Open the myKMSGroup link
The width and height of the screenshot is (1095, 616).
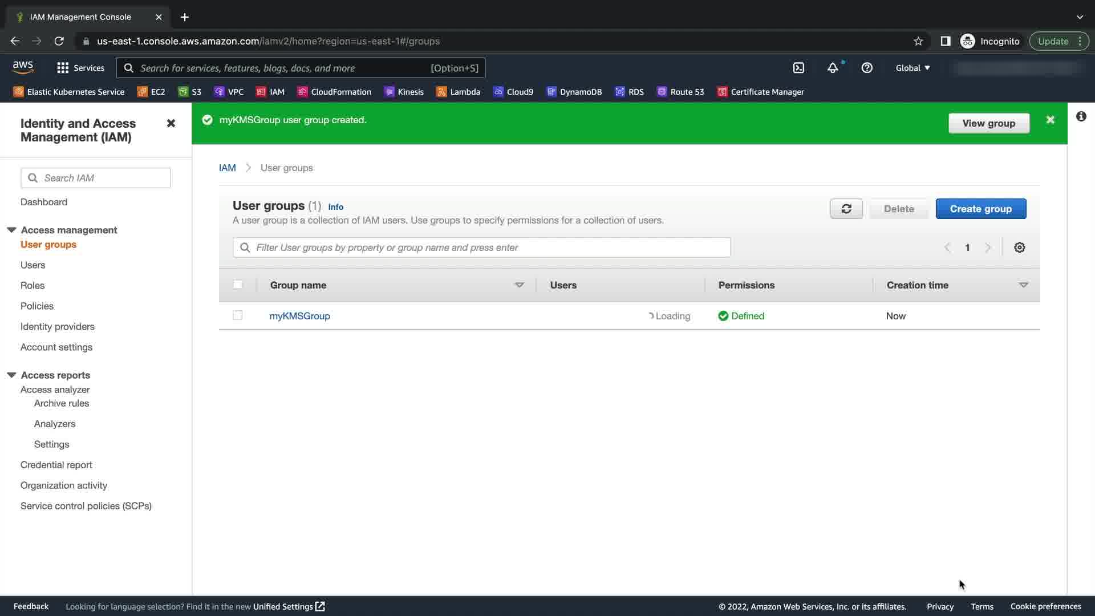pyautogui.click(x=299, y=316)
